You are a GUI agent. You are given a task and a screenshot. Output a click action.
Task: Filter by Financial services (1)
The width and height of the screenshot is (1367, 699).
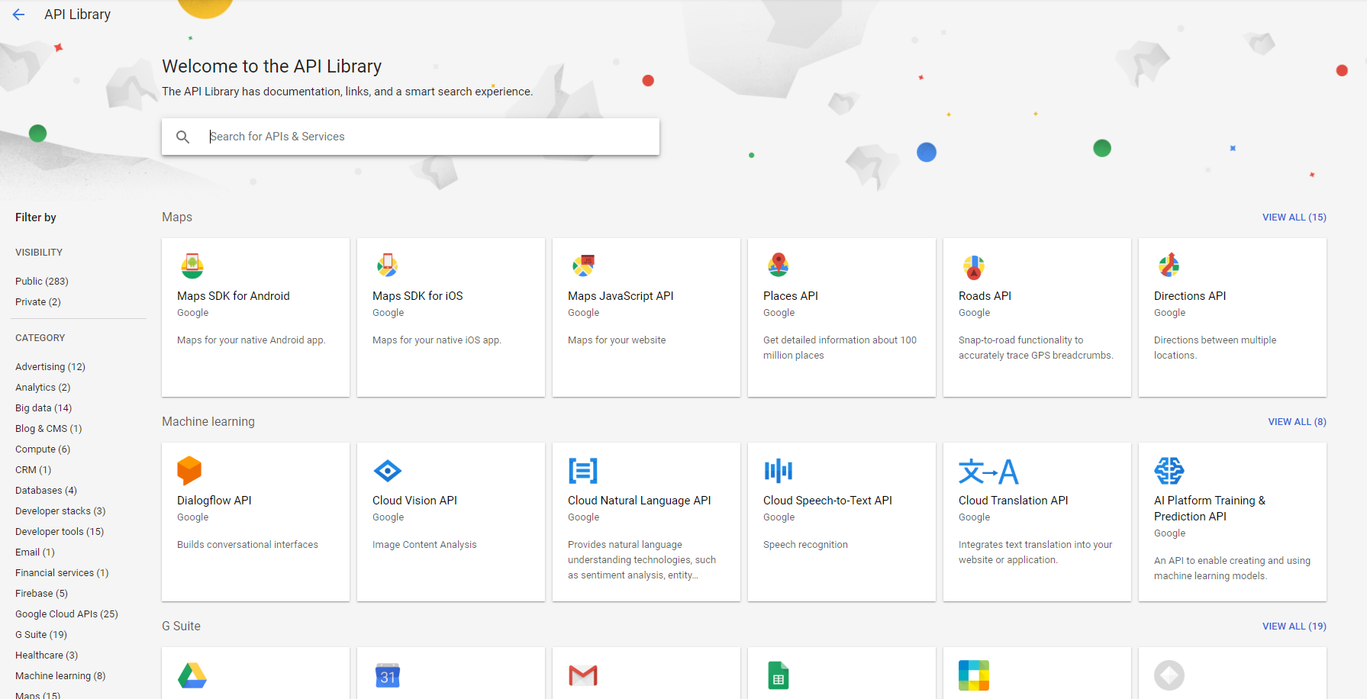[62, 573]
